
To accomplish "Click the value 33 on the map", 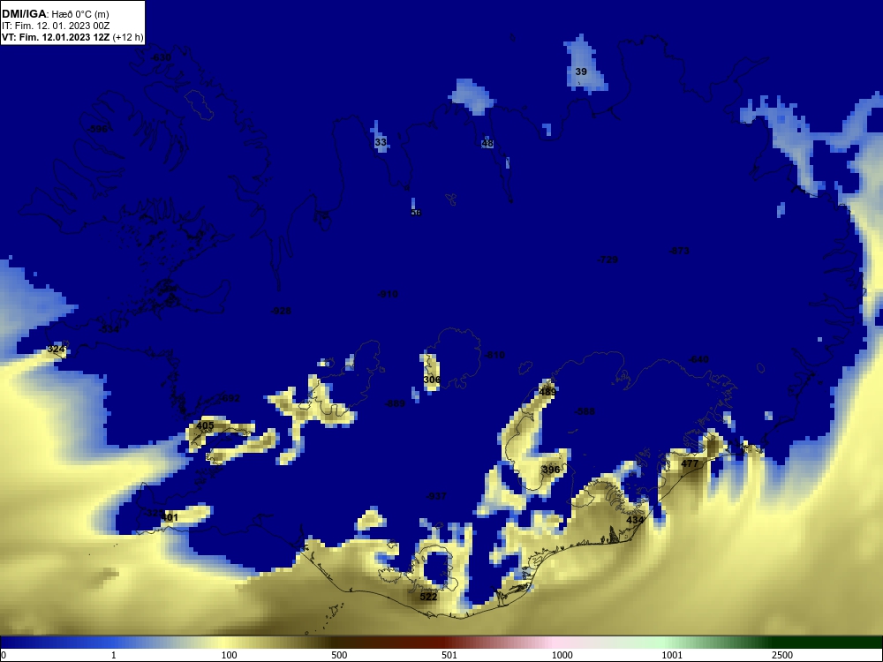I will (381, 142).
